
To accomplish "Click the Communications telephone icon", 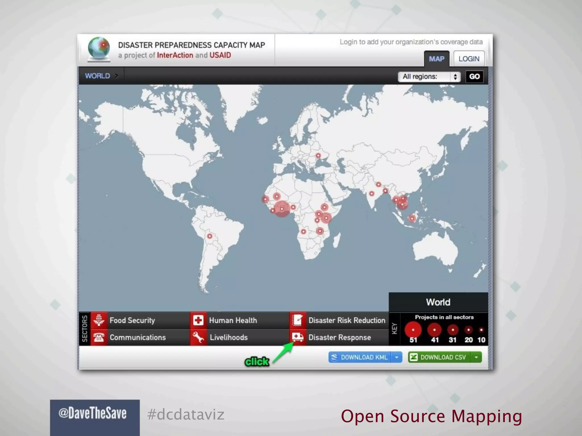I will (99, 337).
